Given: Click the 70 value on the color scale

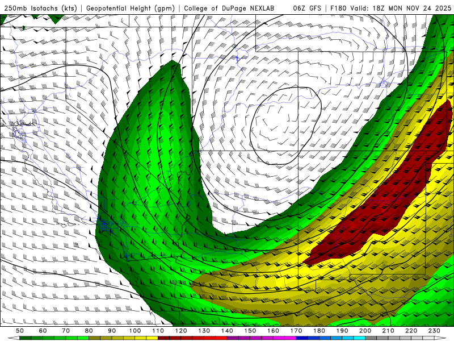Looking at the screenshot, I should [x=66, y=331].
